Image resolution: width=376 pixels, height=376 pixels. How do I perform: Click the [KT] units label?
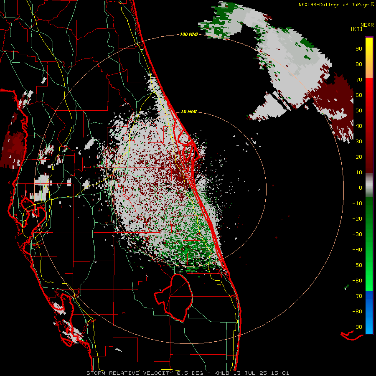356,29
